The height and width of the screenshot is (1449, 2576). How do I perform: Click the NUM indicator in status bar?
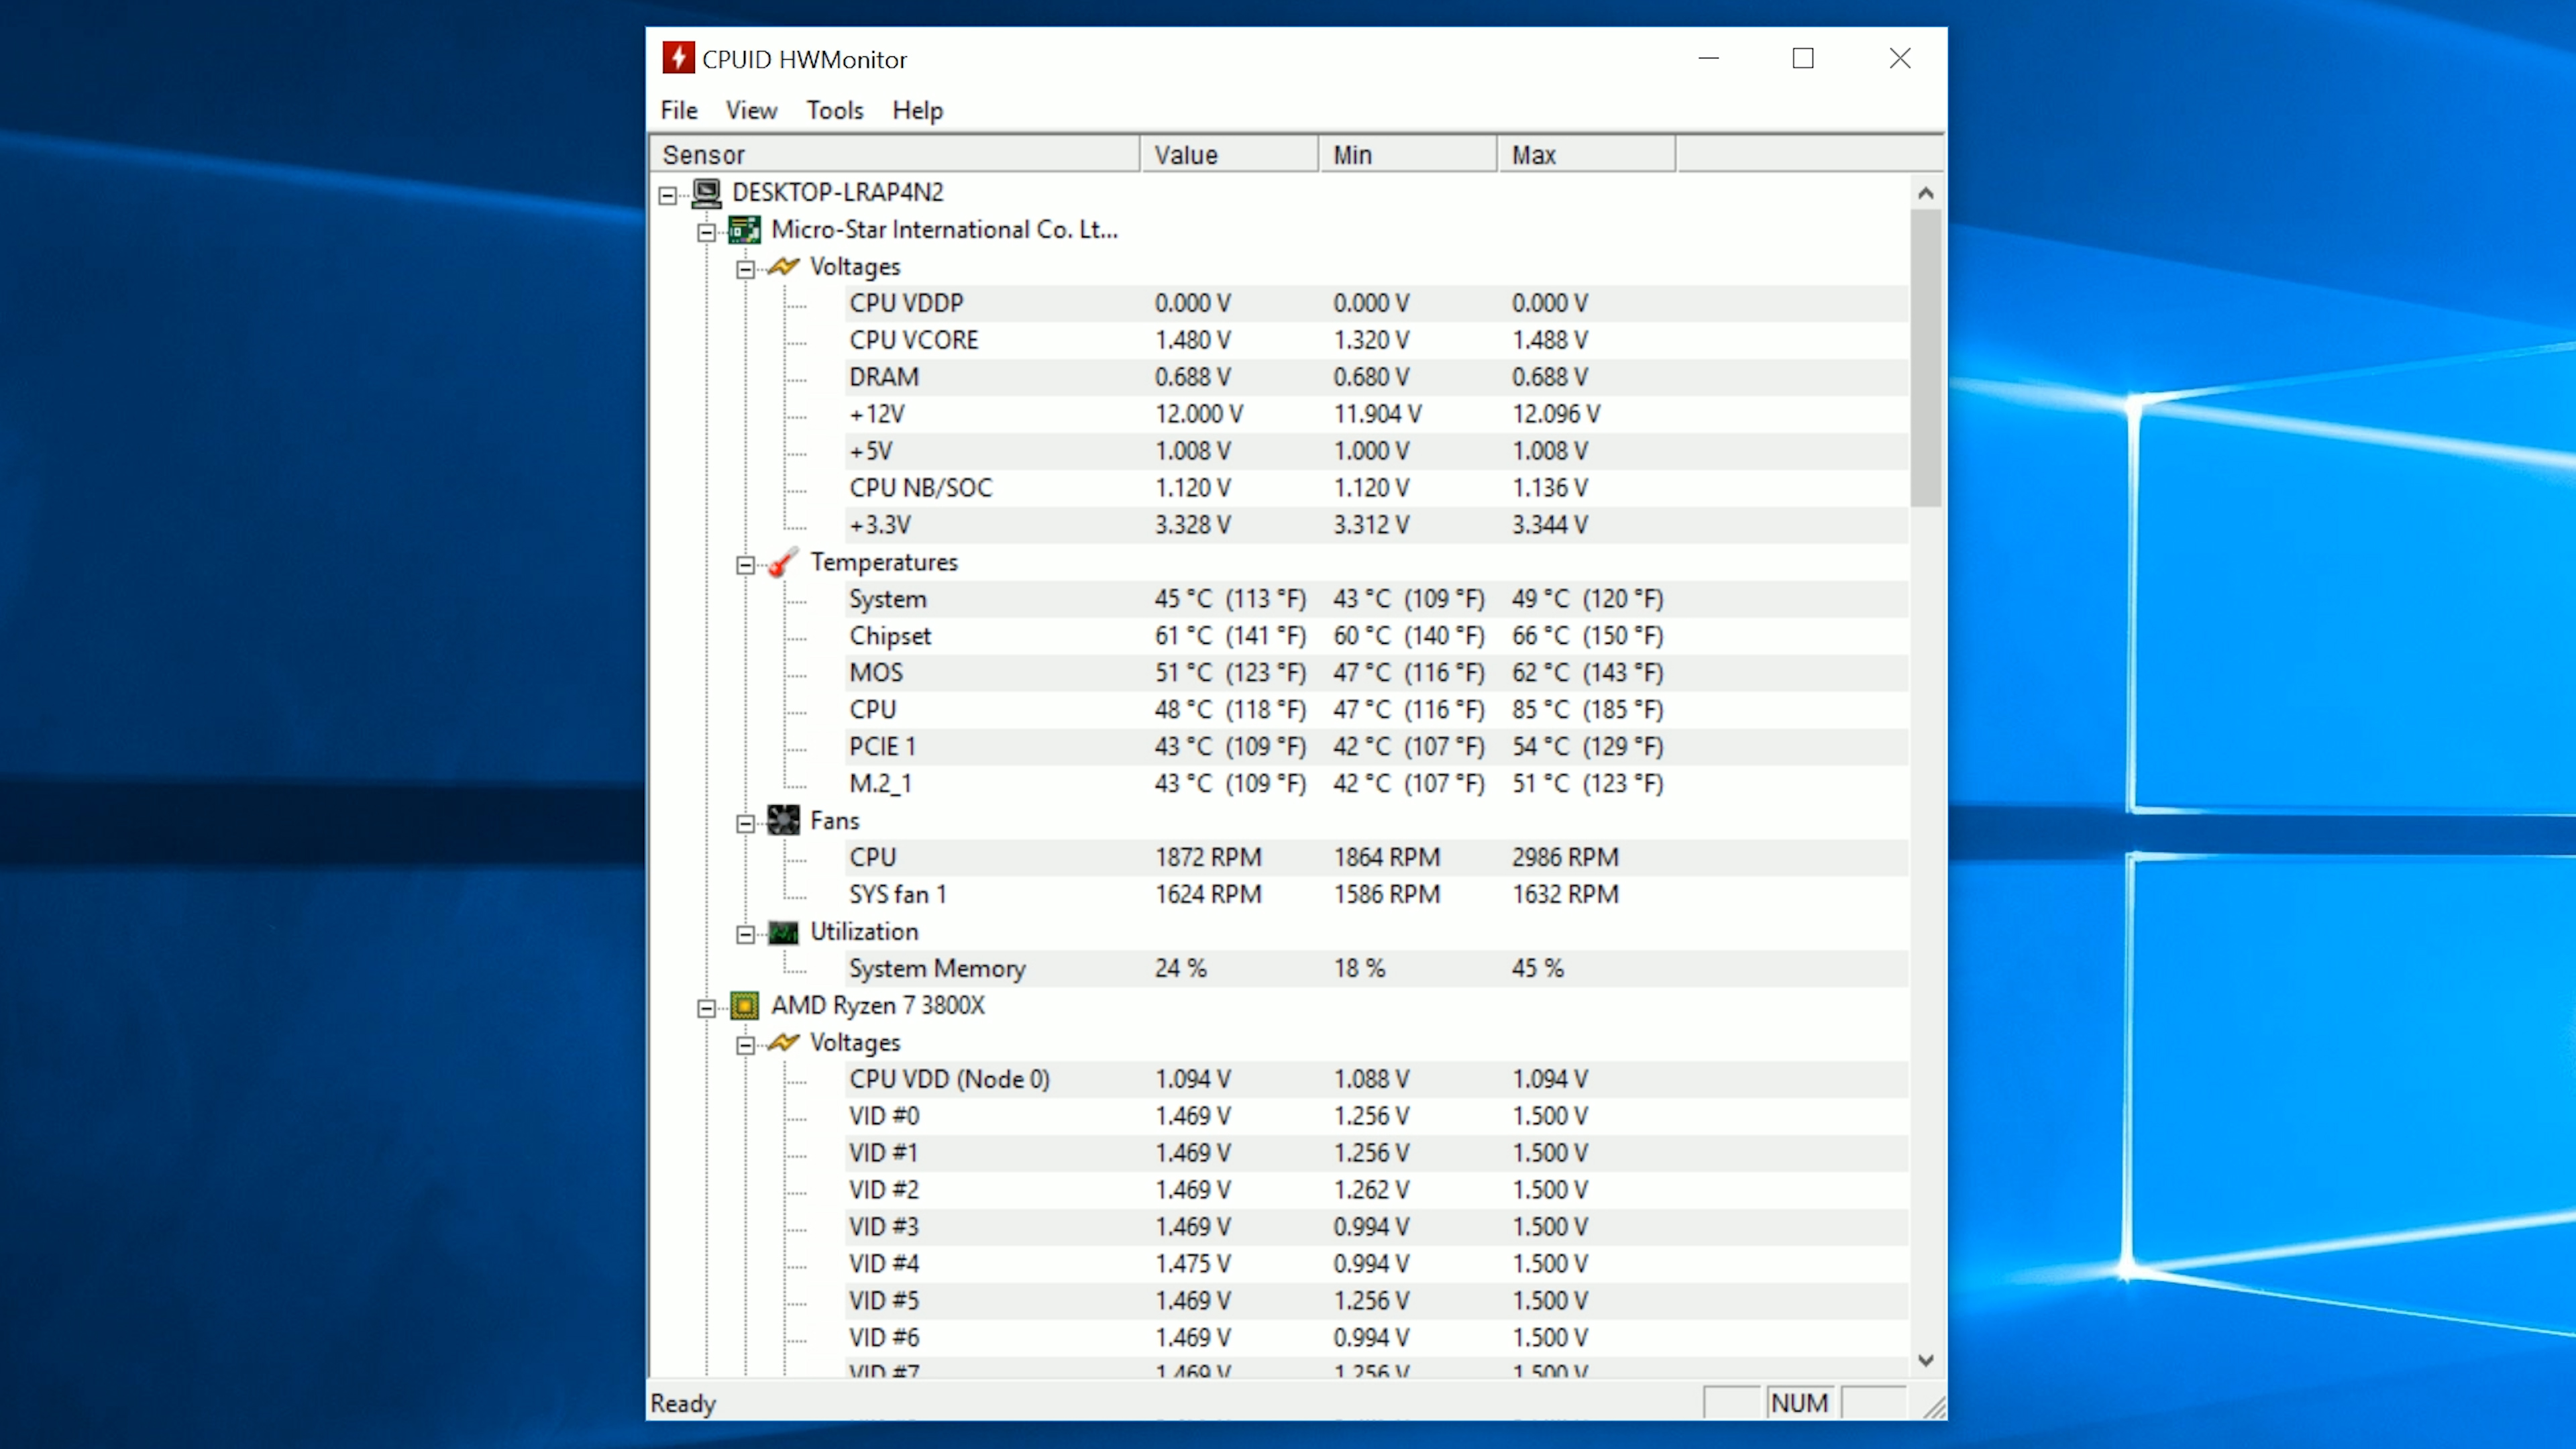tap(1799, 1403)
